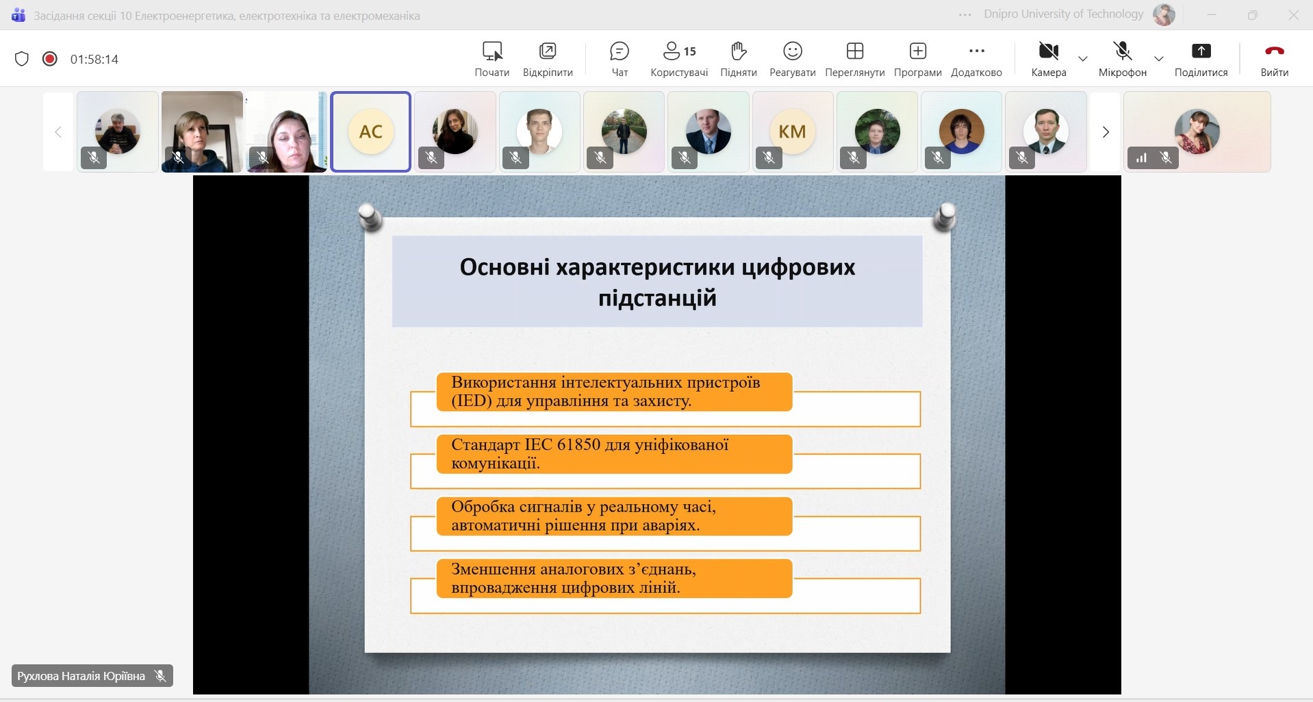Show the Користувачі participants list
The height and width of the screenshot is (702, 1313).
click(x=678, y=59)
